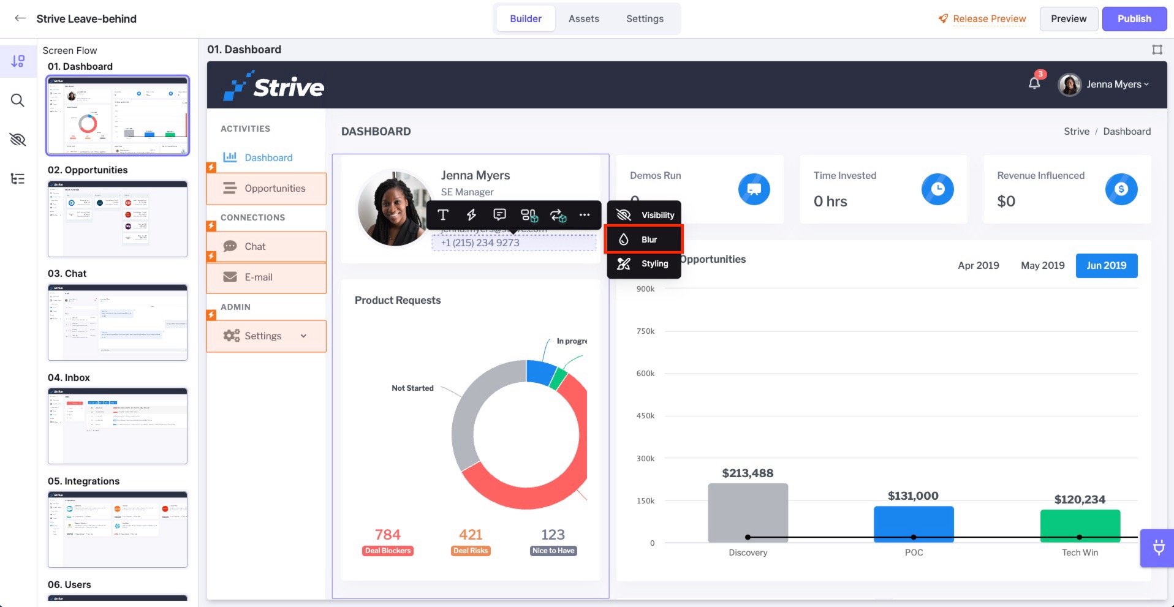Open the checklist outline icon in left rail
1174x607 pixels.
click(18, 179)
